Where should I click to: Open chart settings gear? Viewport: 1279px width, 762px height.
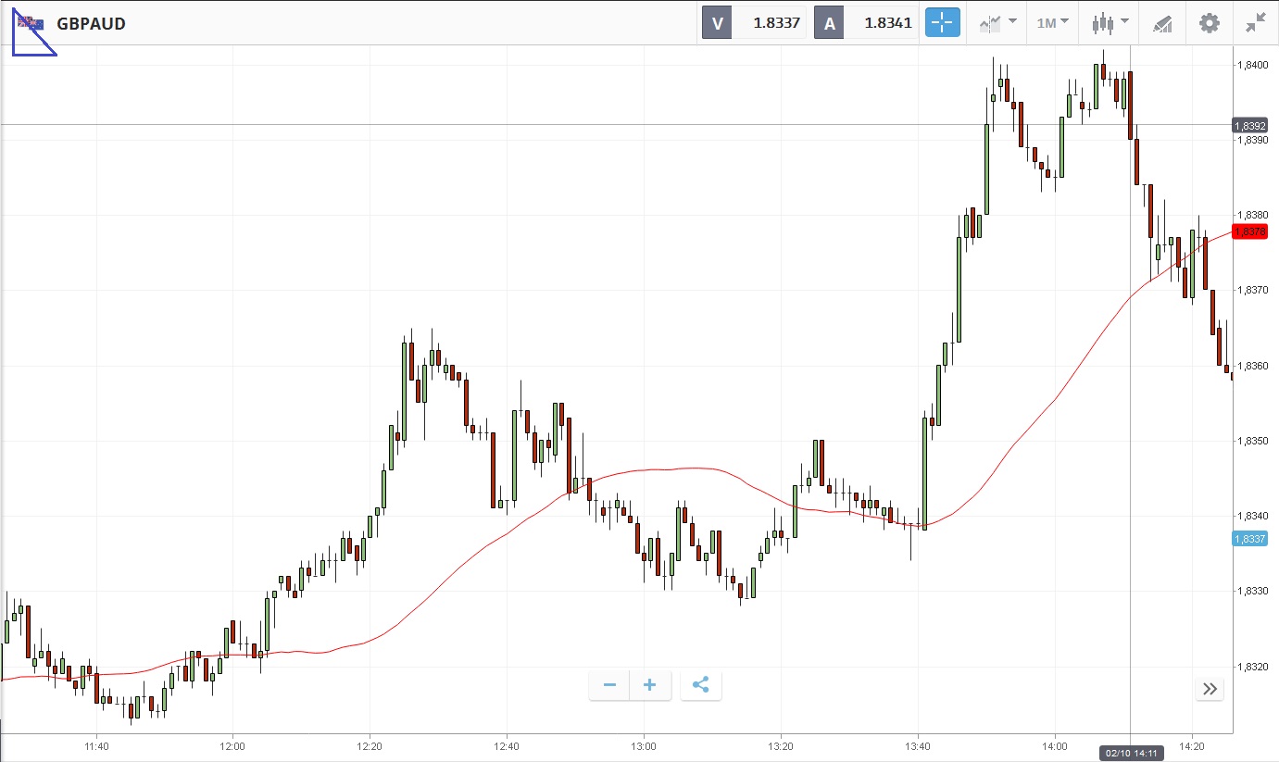coord(1210,23)
